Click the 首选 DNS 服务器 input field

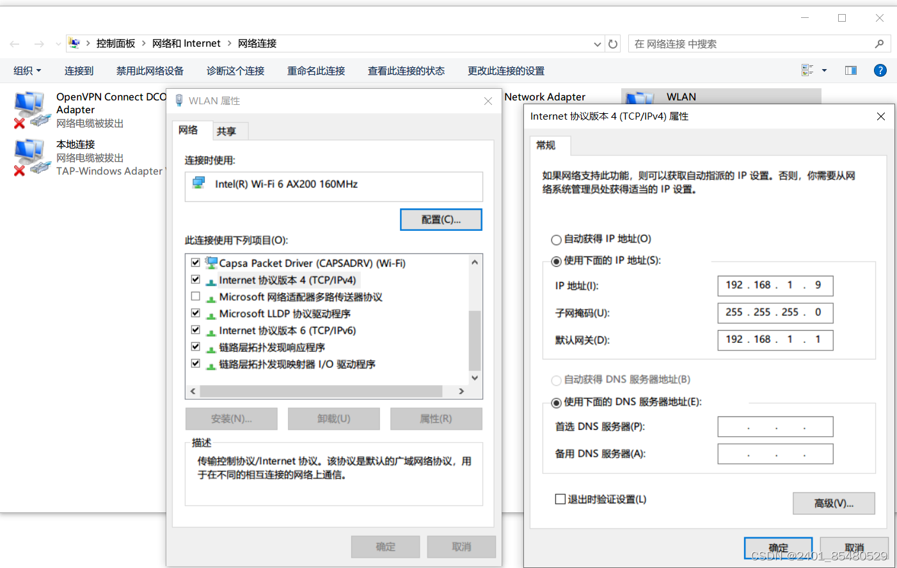coord(775,427)
